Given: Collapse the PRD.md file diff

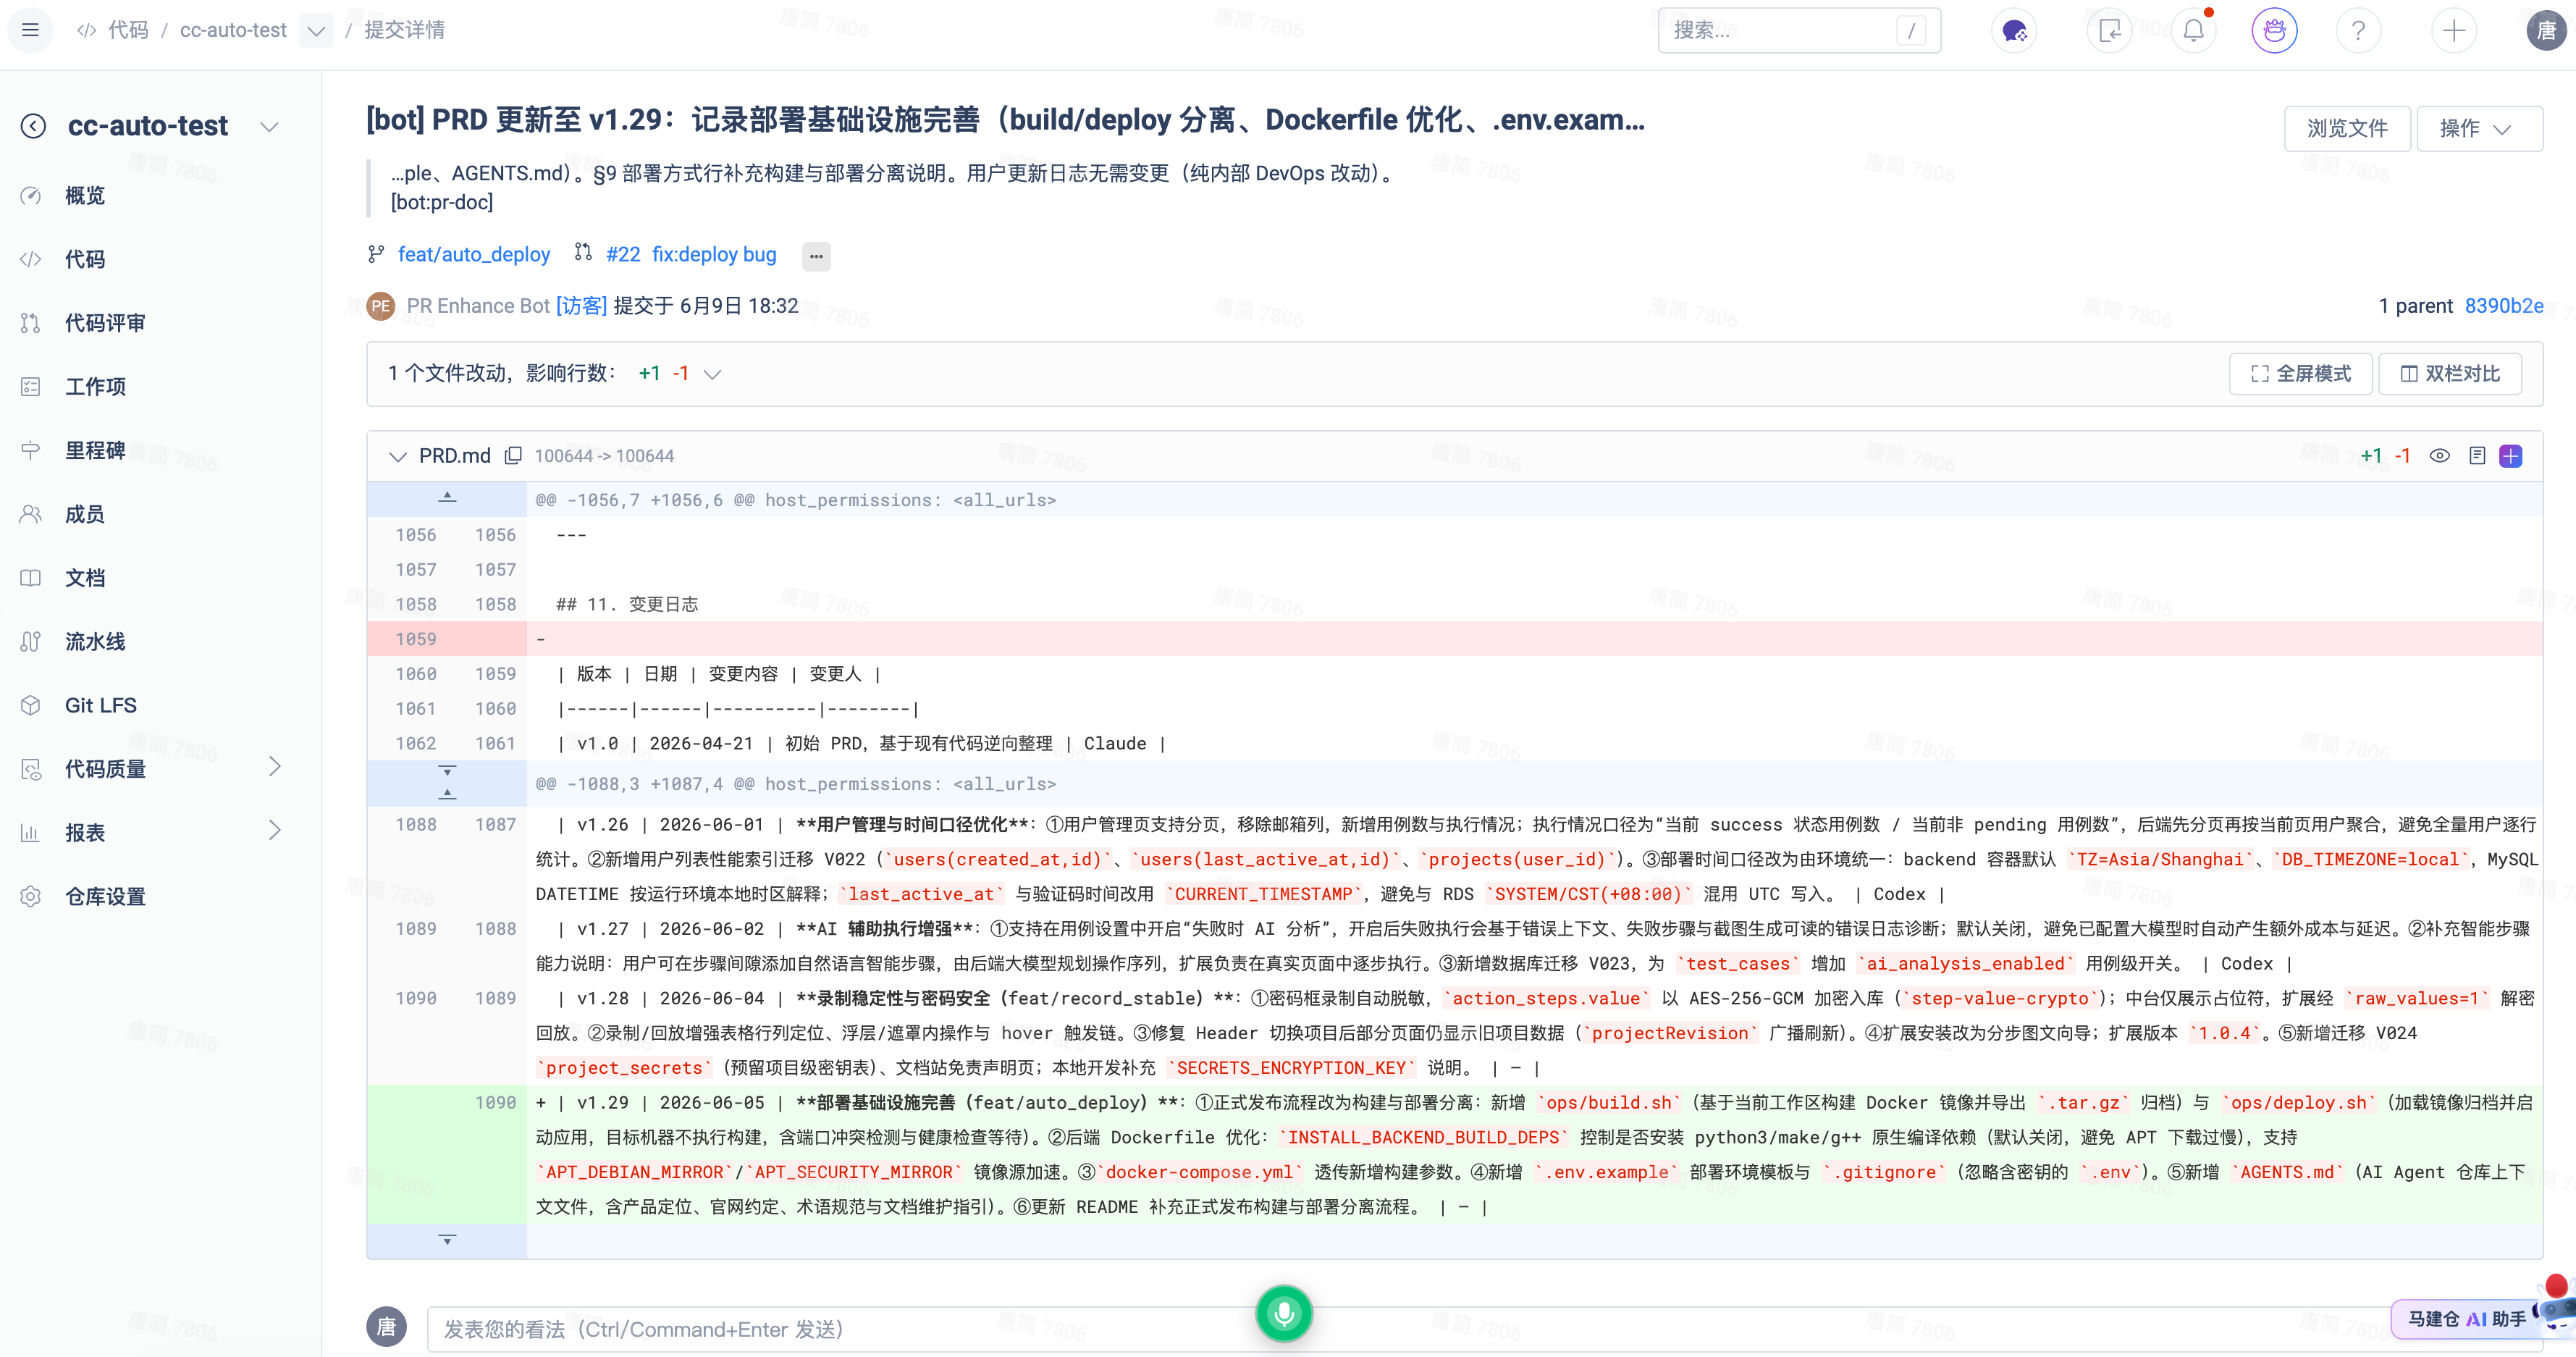Looking at the screenshot, I should click(x=397, y=457).
